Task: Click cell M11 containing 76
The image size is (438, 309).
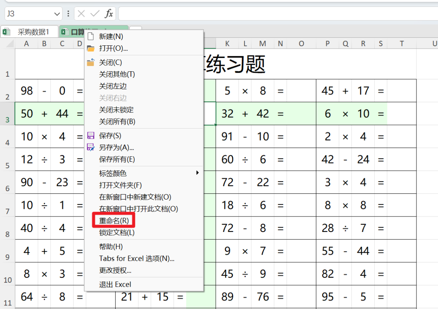Action: coord(262,297)
